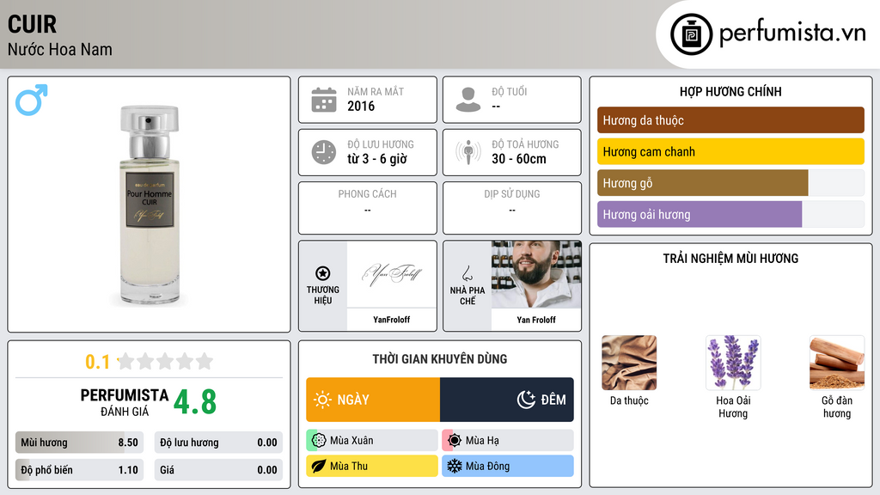This screenshot has height=495, width=880.
Task: Open the Hoa Oải Hương lavender thumbnail
Action: point(733,363)
